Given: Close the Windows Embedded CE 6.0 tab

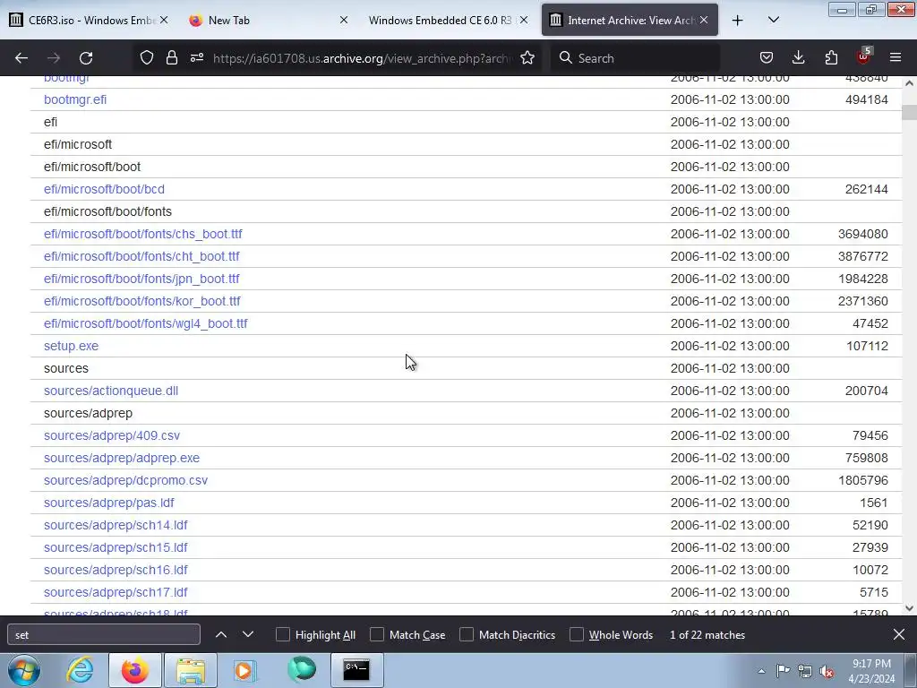Looking at the screenshot, I should pos(524,20).
